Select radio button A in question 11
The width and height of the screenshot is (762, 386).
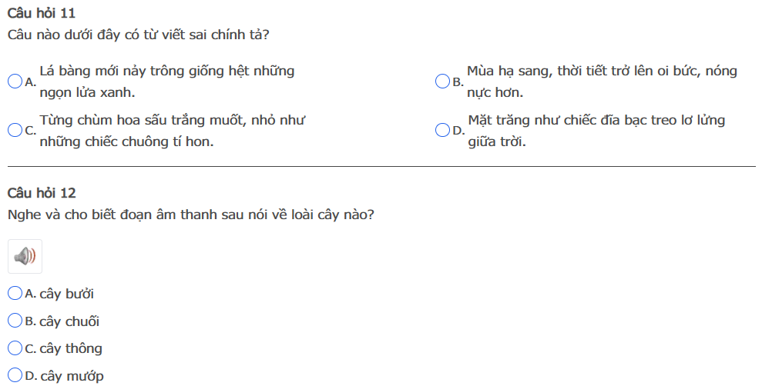[15, 82]
